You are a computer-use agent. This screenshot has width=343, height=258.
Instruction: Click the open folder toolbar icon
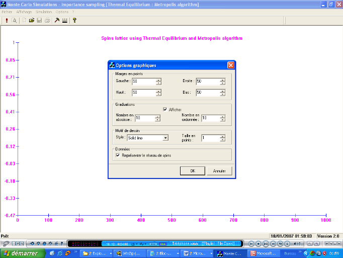(31, 21)
